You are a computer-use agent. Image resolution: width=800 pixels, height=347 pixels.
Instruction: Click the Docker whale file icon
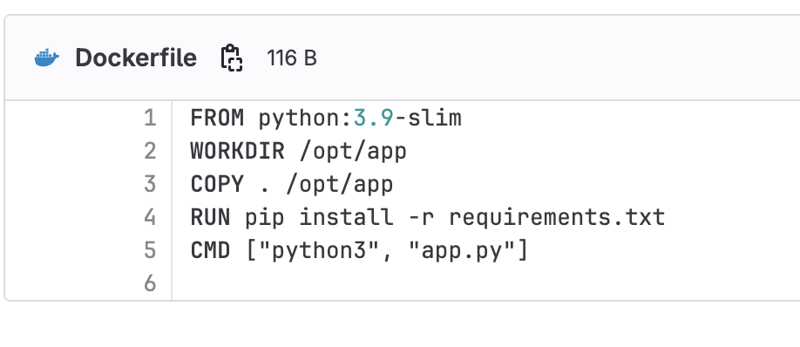pos(47,58)
